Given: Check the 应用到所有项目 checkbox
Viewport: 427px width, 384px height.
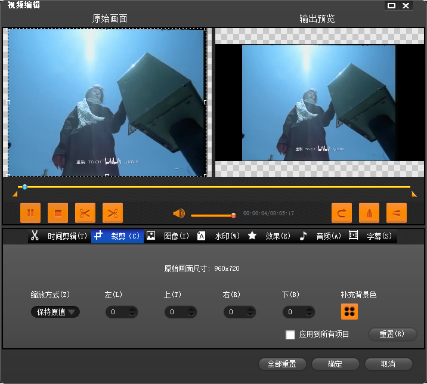Looking at the screenshot, I should click(290, 335).
